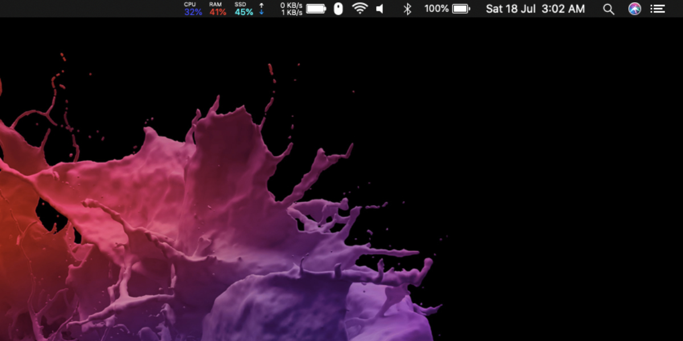
Task: Click the Sat 18 Jul date
Action: click(511, 9)
